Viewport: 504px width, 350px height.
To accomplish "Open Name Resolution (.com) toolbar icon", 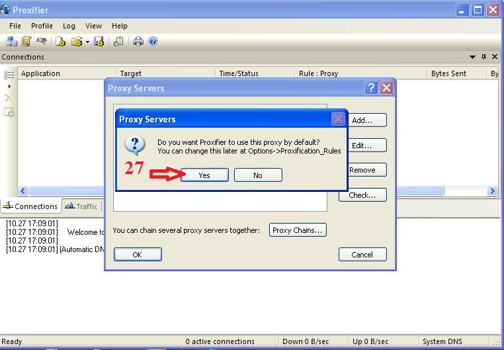I will pos(41,41).
